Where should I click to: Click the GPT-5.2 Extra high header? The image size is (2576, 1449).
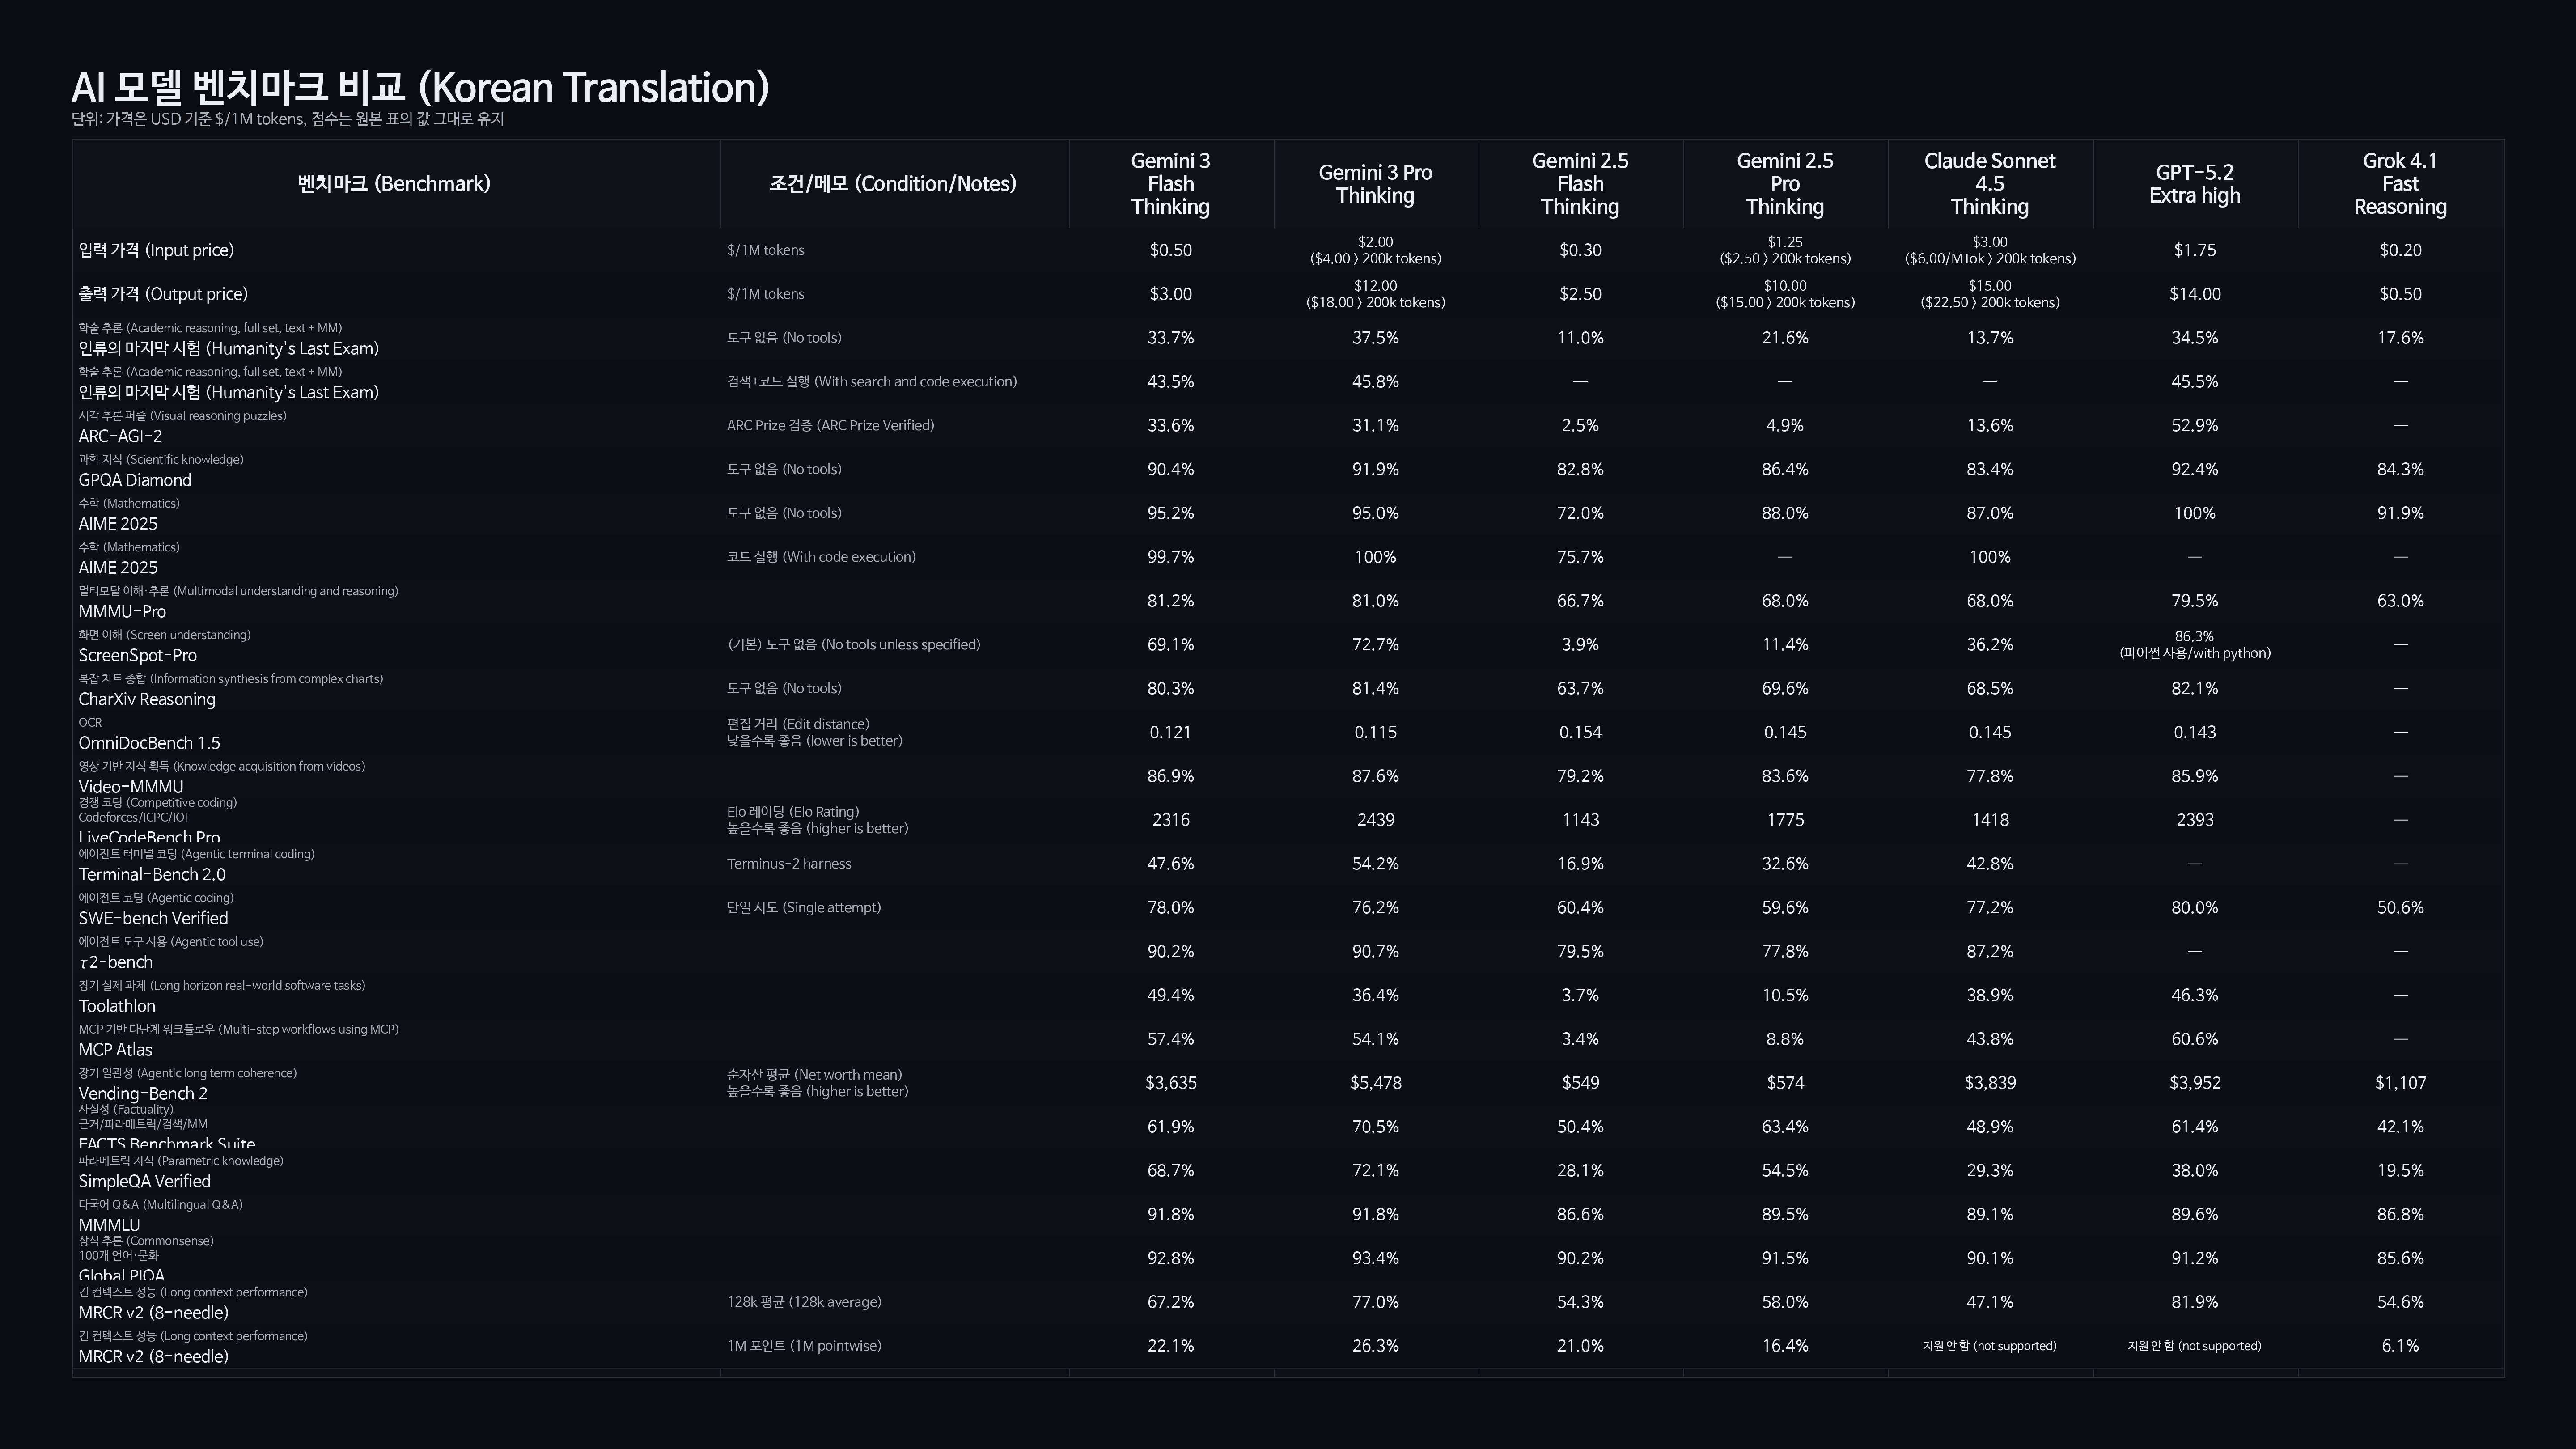pos(2194,184)
